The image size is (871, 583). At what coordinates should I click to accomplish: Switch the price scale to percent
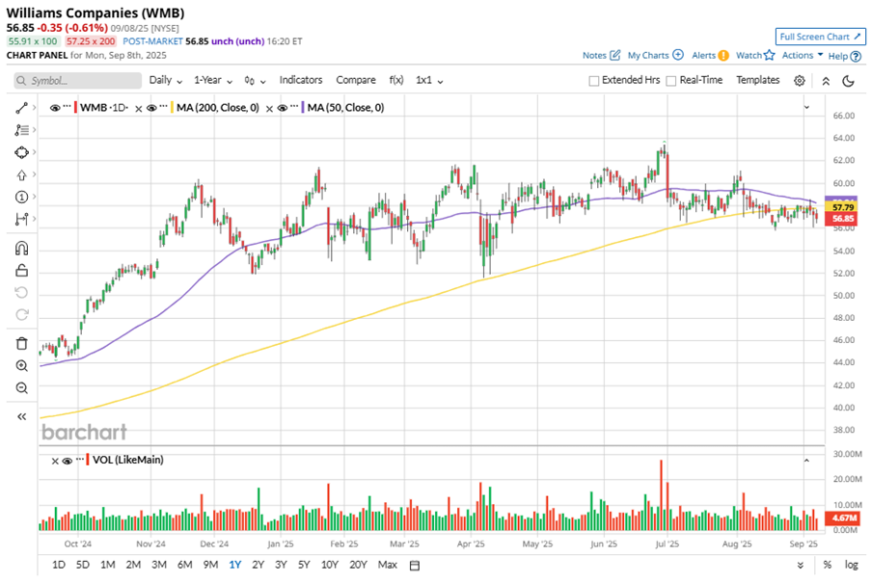[828, 565]
